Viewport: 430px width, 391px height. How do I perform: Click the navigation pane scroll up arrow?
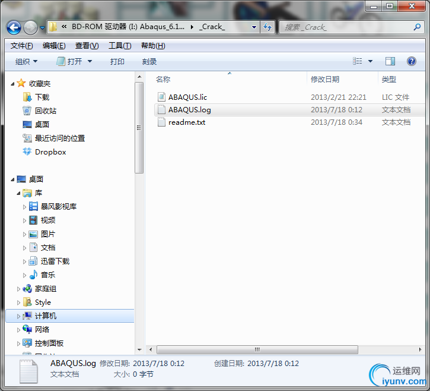(139, 77)
